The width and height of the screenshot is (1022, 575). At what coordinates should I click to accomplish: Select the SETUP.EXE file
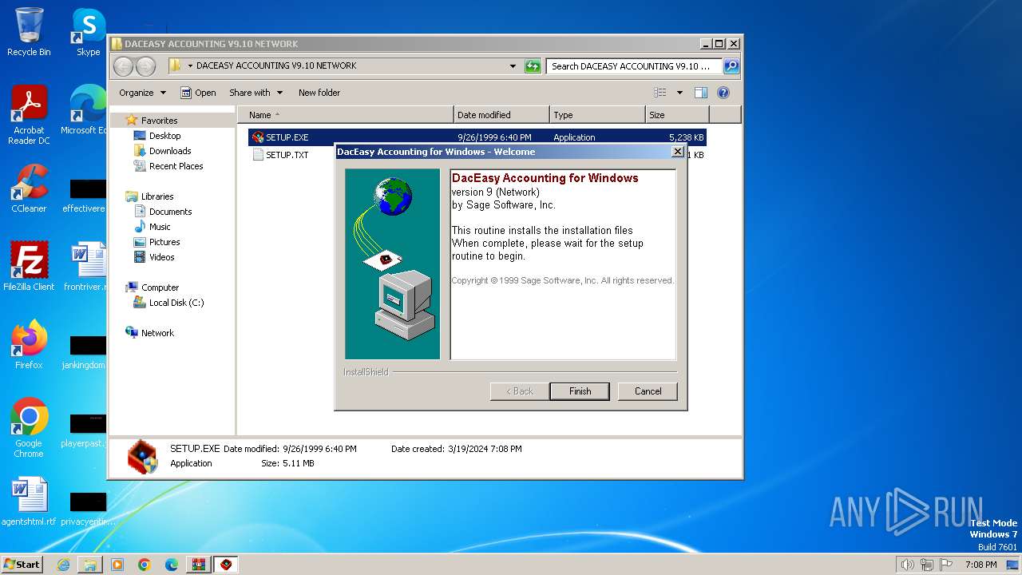pos(477,137)
